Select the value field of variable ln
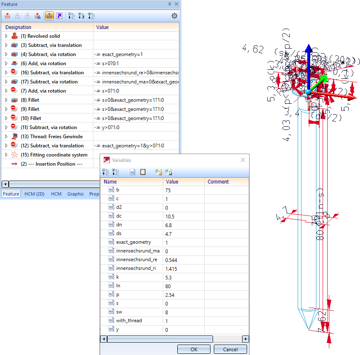The height and width of the screenshot is (355, 360). (x=183, y=286)
